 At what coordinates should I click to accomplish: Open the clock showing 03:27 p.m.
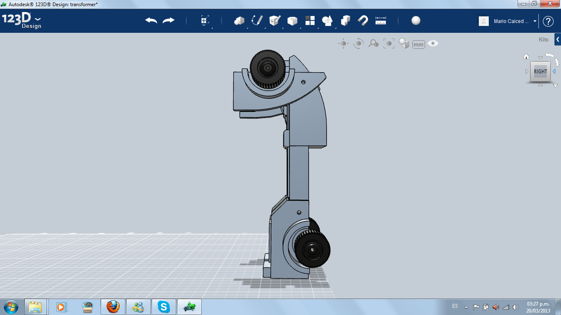click(x=538, y=307)
